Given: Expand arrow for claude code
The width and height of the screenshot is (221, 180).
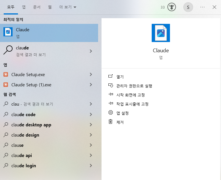Looking at the screenshot, I should coord(91,114).
